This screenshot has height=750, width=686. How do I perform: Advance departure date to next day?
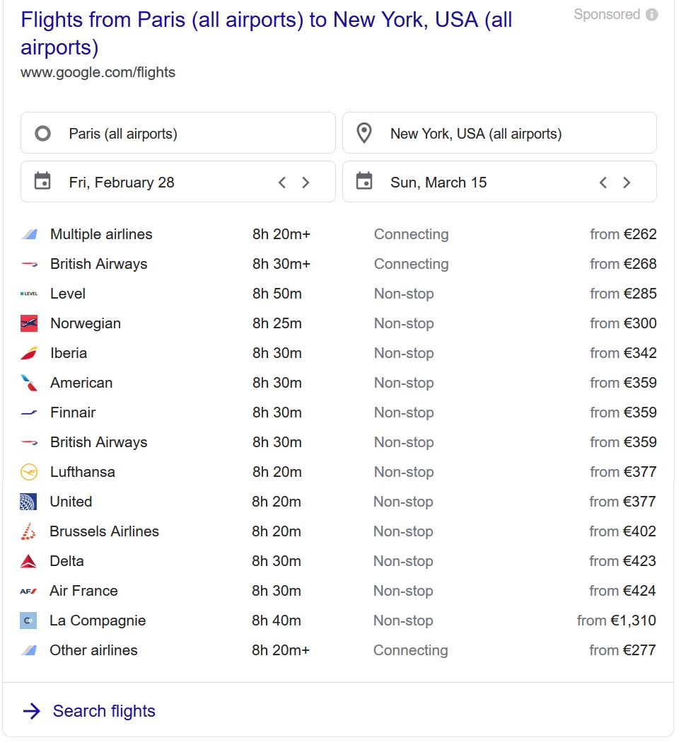[306, 183]
